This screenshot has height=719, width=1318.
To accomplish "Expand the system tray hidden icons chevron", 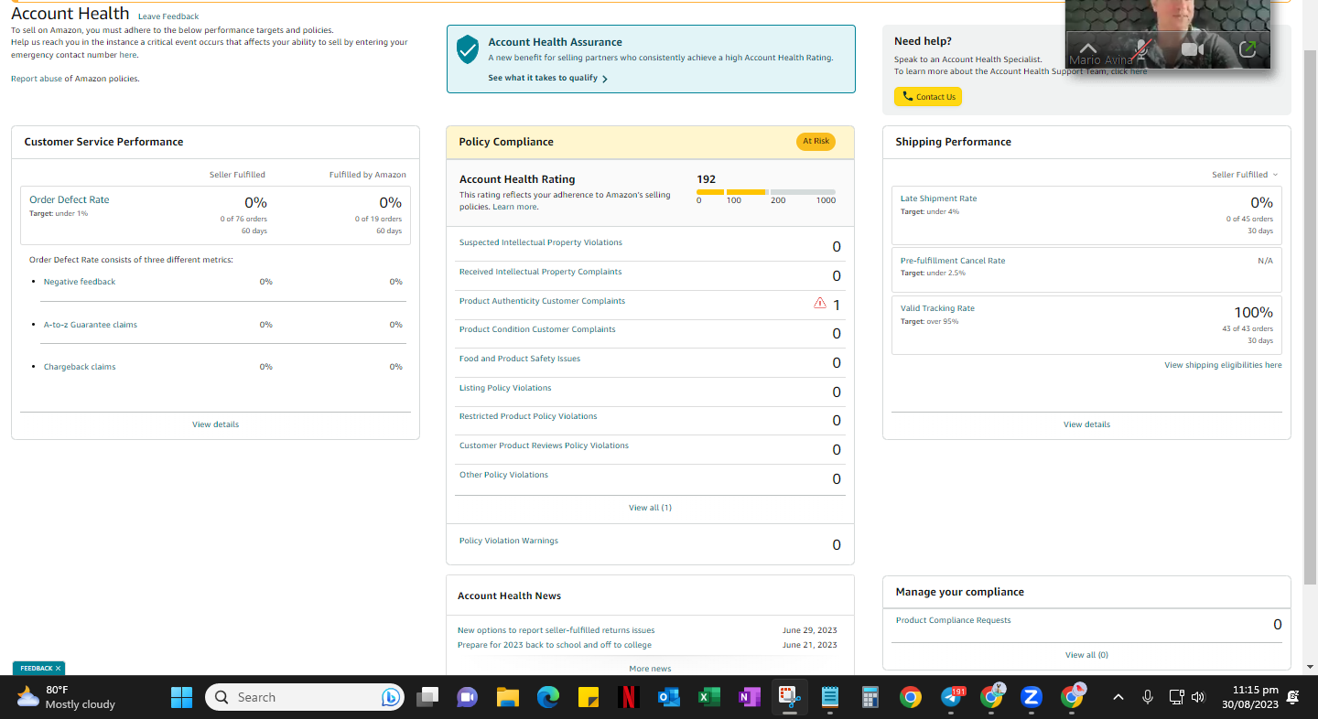I will (x=1118, y=697).
